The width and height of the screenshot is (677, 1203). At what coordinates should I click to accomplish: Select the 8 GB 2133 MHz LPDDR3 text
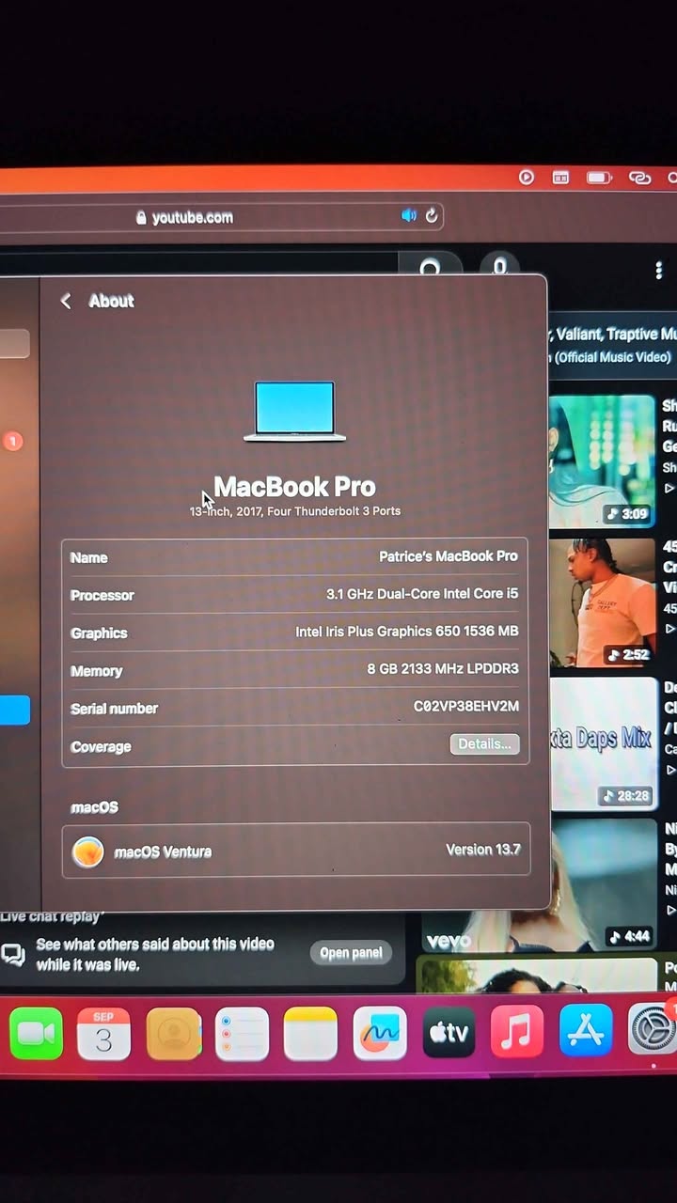click(443, 669)
